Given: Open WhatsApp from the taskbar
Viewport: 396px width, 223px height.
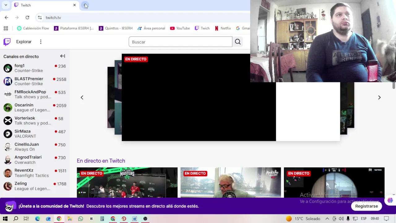Looking at the screenshot, I should [80, 219].
